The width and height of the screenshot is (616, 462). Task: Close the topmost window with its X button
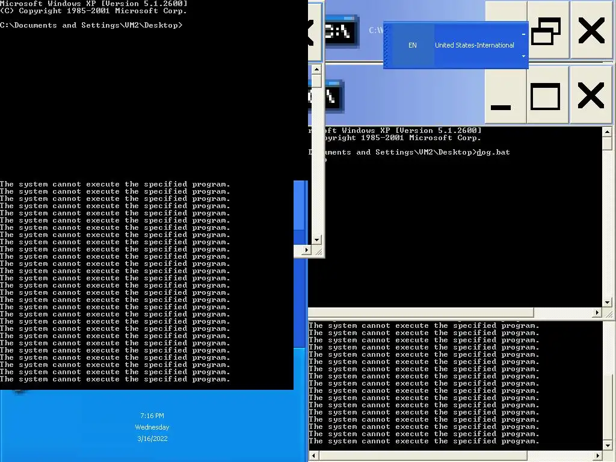tap(591, 31)
